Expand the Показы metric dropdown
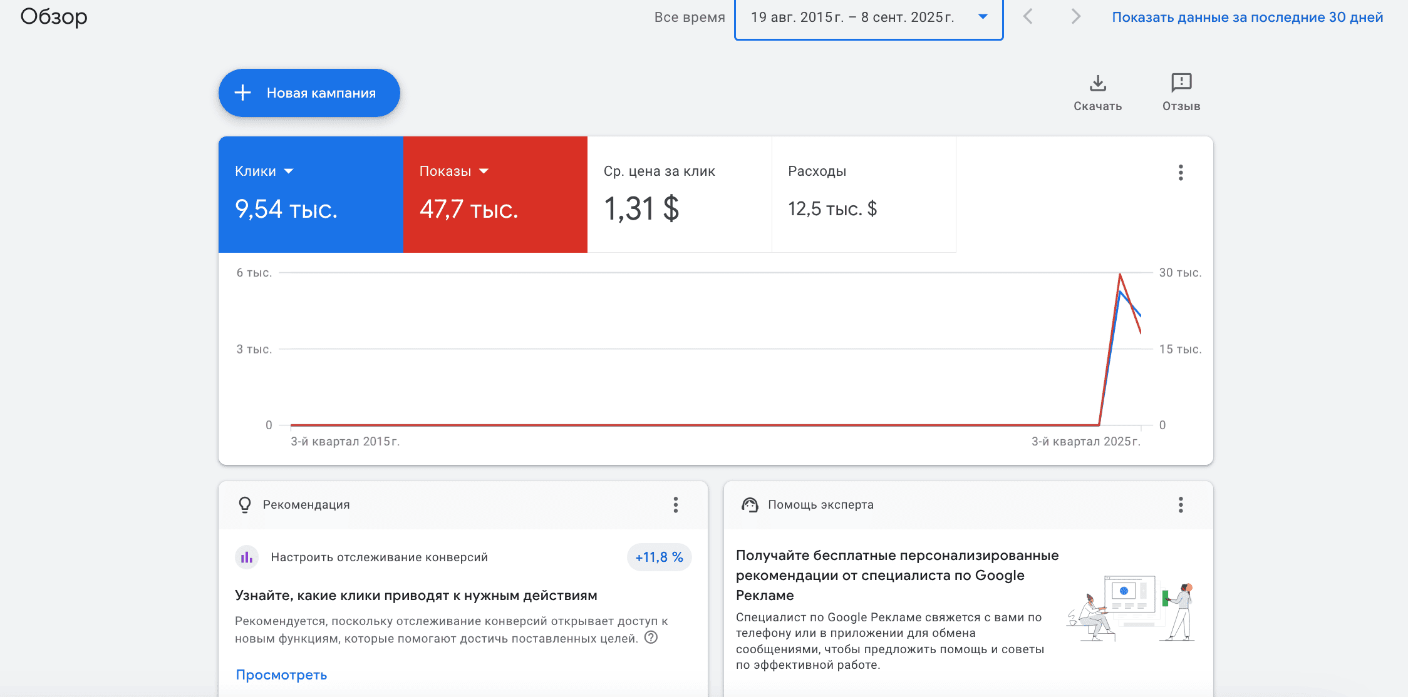1408x697 pixels. click(x=484, y=171)
